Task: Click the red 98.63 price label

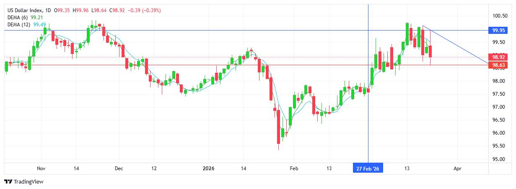Action: [498, 65]
